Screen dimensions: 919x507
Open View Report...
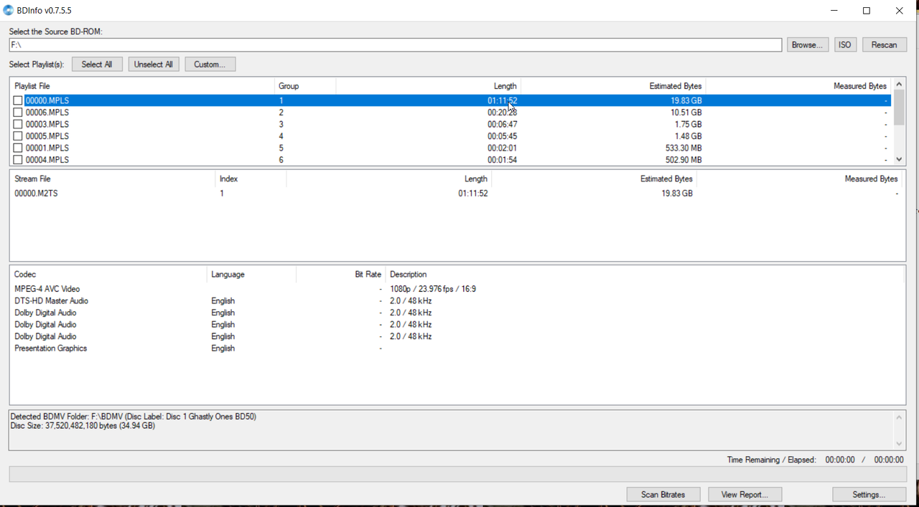tap(745, 494)
